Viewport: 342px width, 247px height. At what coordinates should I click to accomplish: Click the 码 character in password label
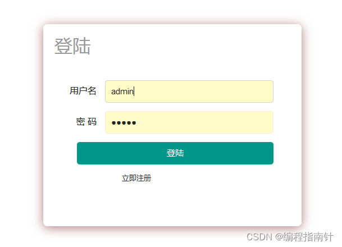92,122
